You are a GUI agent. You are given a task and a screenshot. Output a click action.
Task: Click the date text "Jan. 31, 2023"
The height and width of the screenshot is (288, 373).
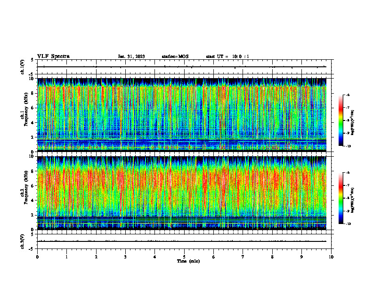(131, 56)
